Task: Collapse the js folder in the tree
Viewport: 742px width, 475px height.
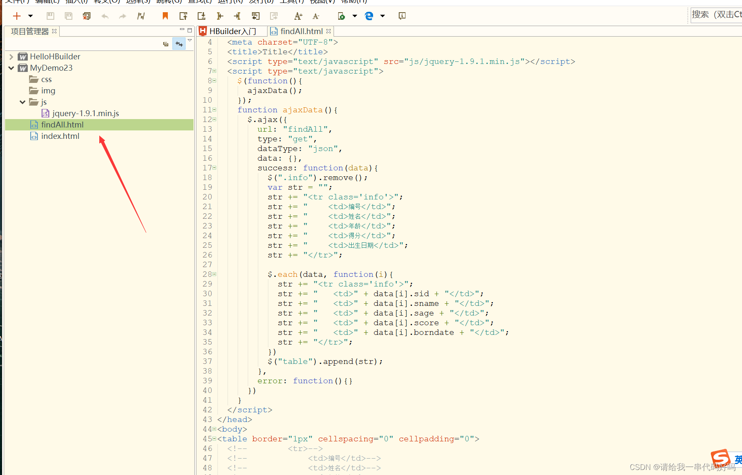Action: point(22,102)
